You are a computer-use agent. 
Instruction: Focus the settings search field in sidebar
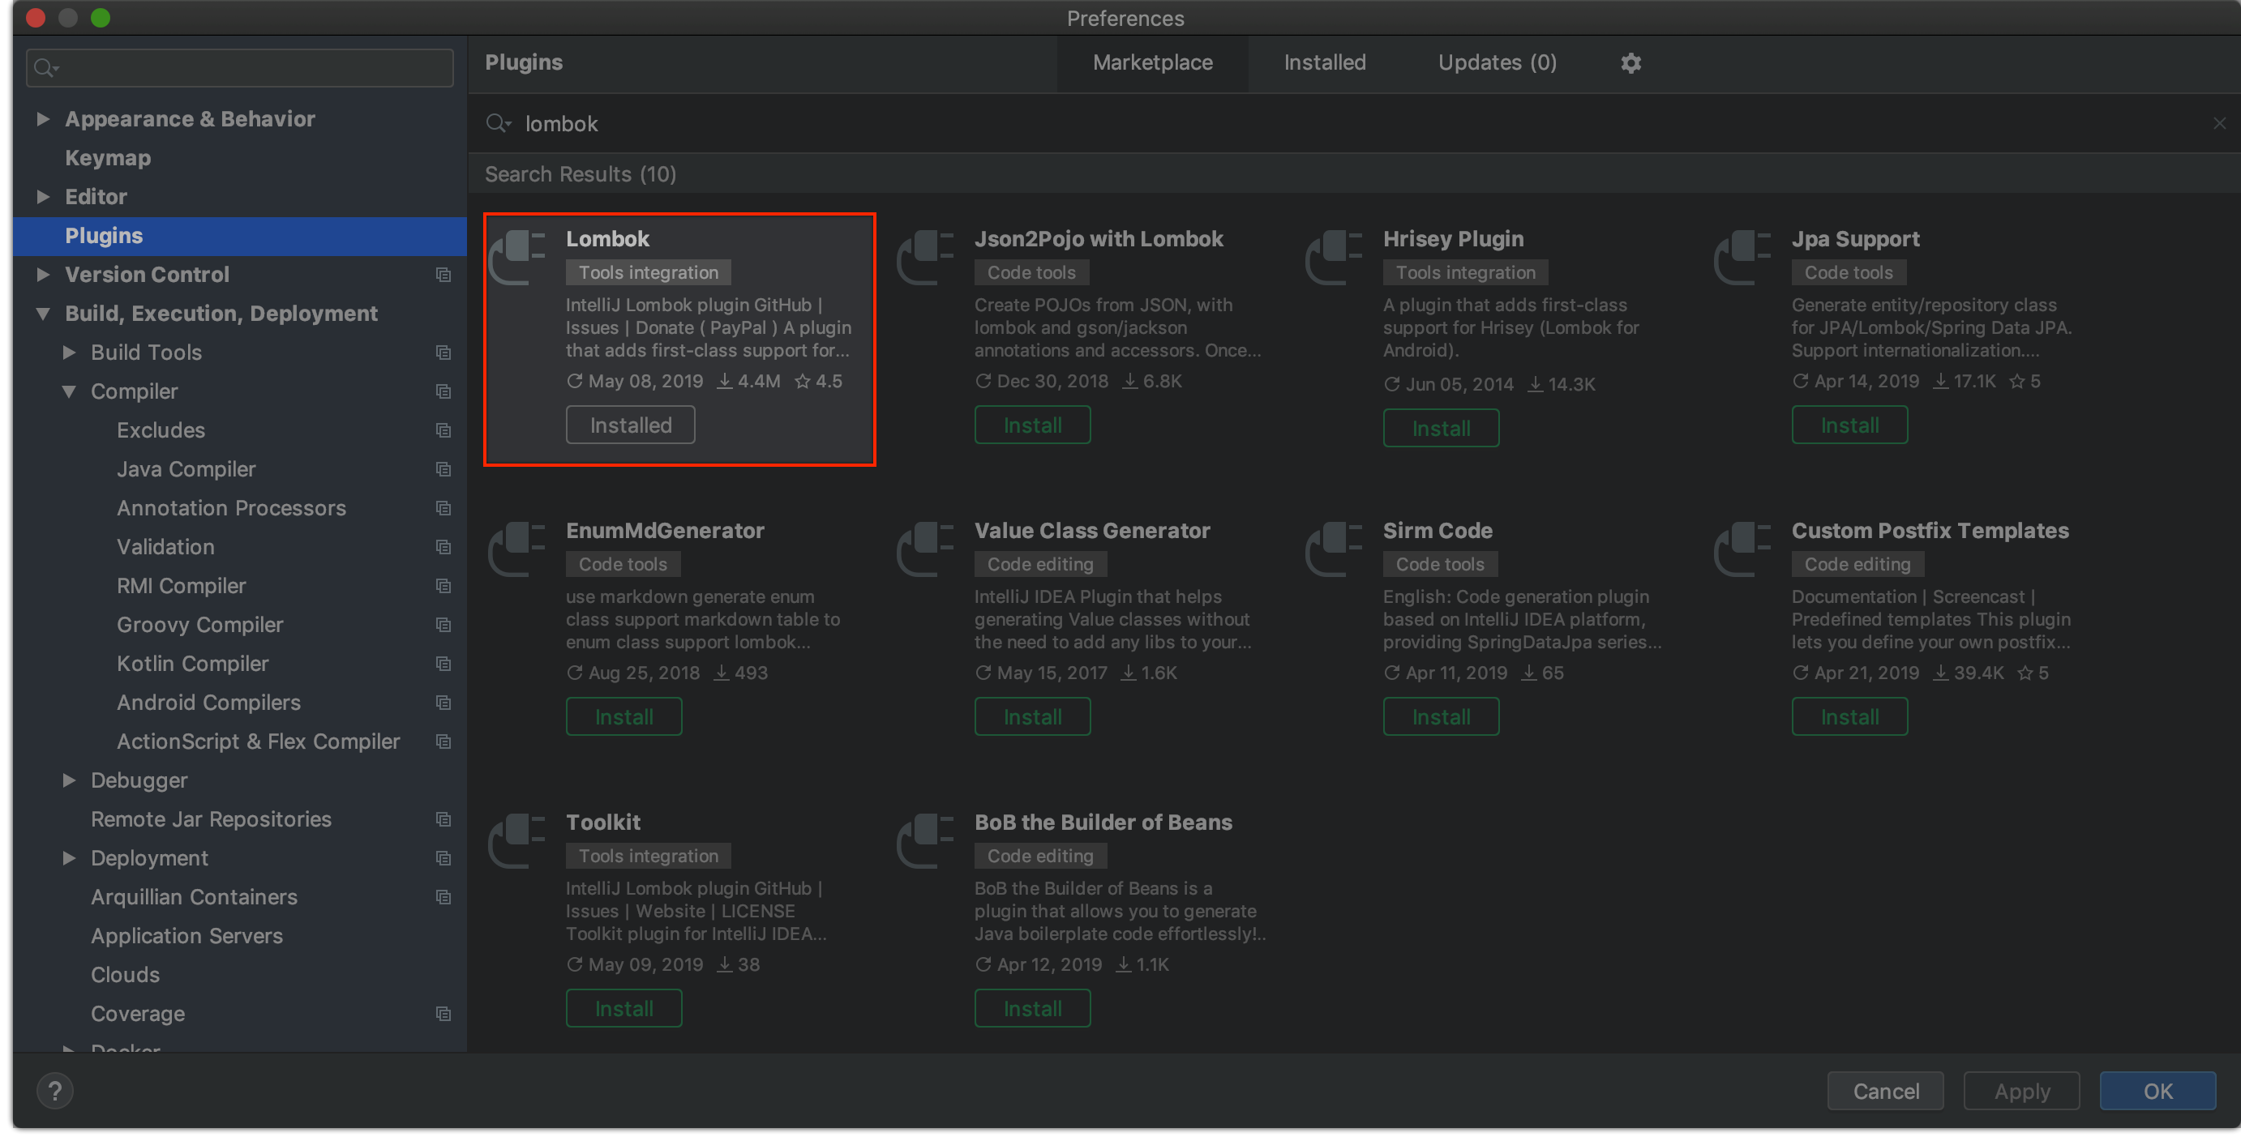[240, 68]
